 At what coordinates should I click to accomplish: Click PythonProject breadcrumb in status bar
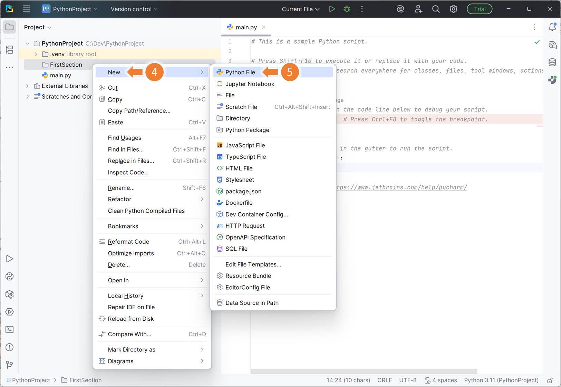click(x=29, y=380)
